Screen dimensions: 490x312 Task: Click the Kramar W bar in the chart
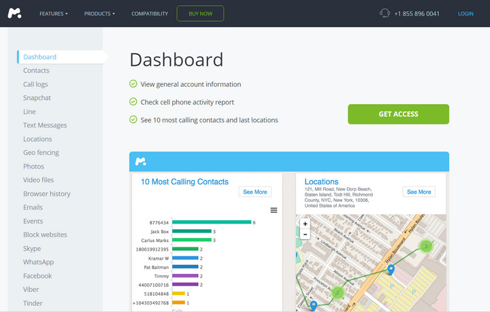point(185,258)
